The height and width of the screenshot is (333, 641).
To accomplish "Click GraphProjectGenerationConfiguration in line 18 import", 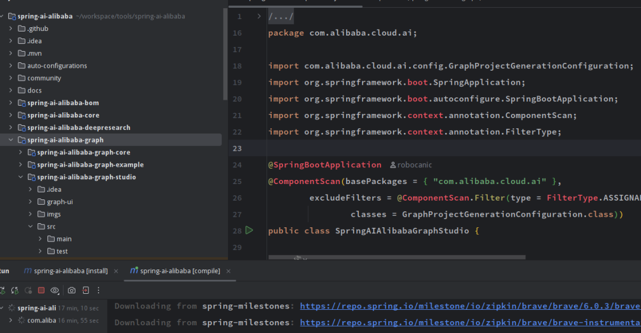I will point(539,66).
